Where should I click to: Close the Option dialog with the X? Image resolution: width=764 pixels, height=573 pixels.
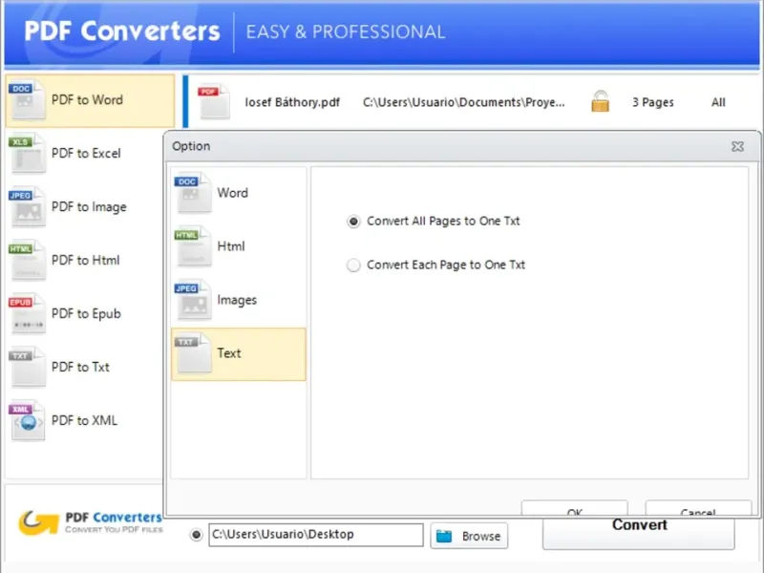pos(737,146)
